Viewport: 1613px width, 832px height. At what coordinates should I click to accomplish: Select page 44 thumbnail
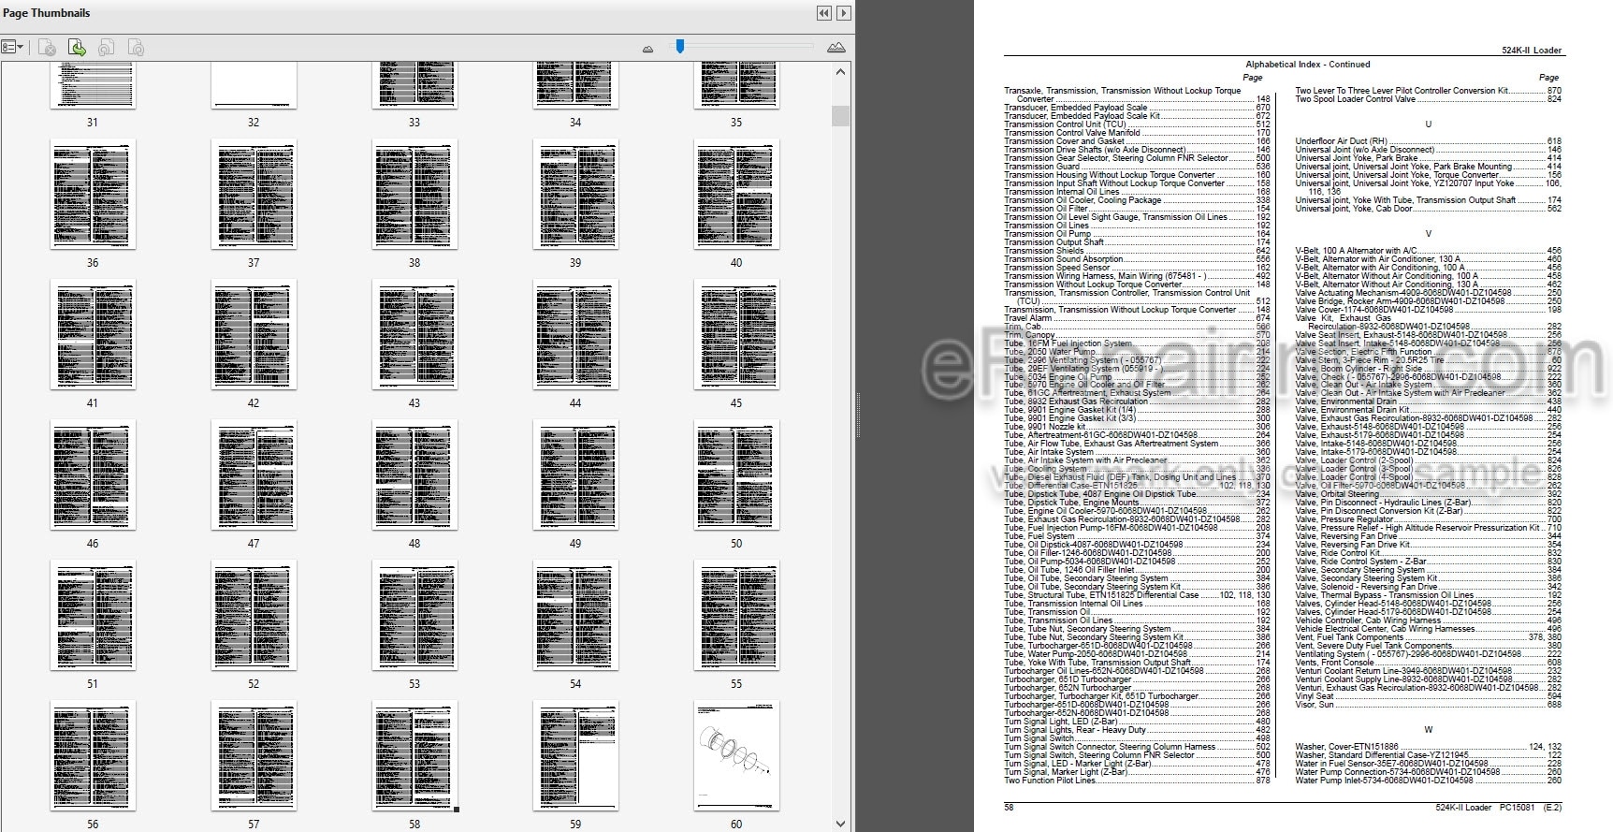575,335
